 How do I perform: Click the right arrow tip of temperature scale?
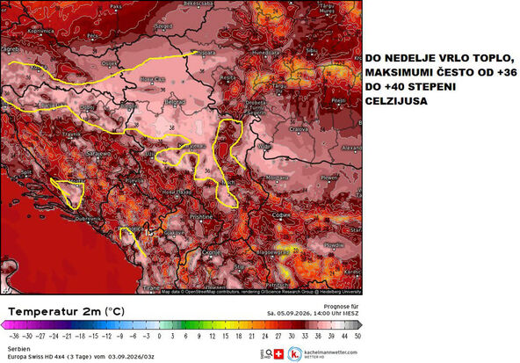coord(359,325)
